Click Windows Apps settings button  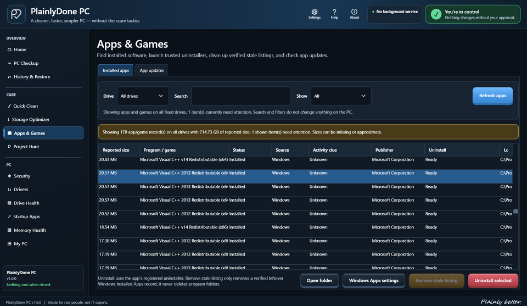tap(374, 280)
